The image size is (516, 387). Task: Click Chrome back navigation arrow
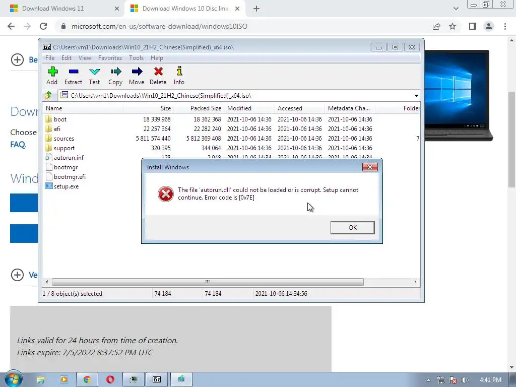click(x=11, y=26)
